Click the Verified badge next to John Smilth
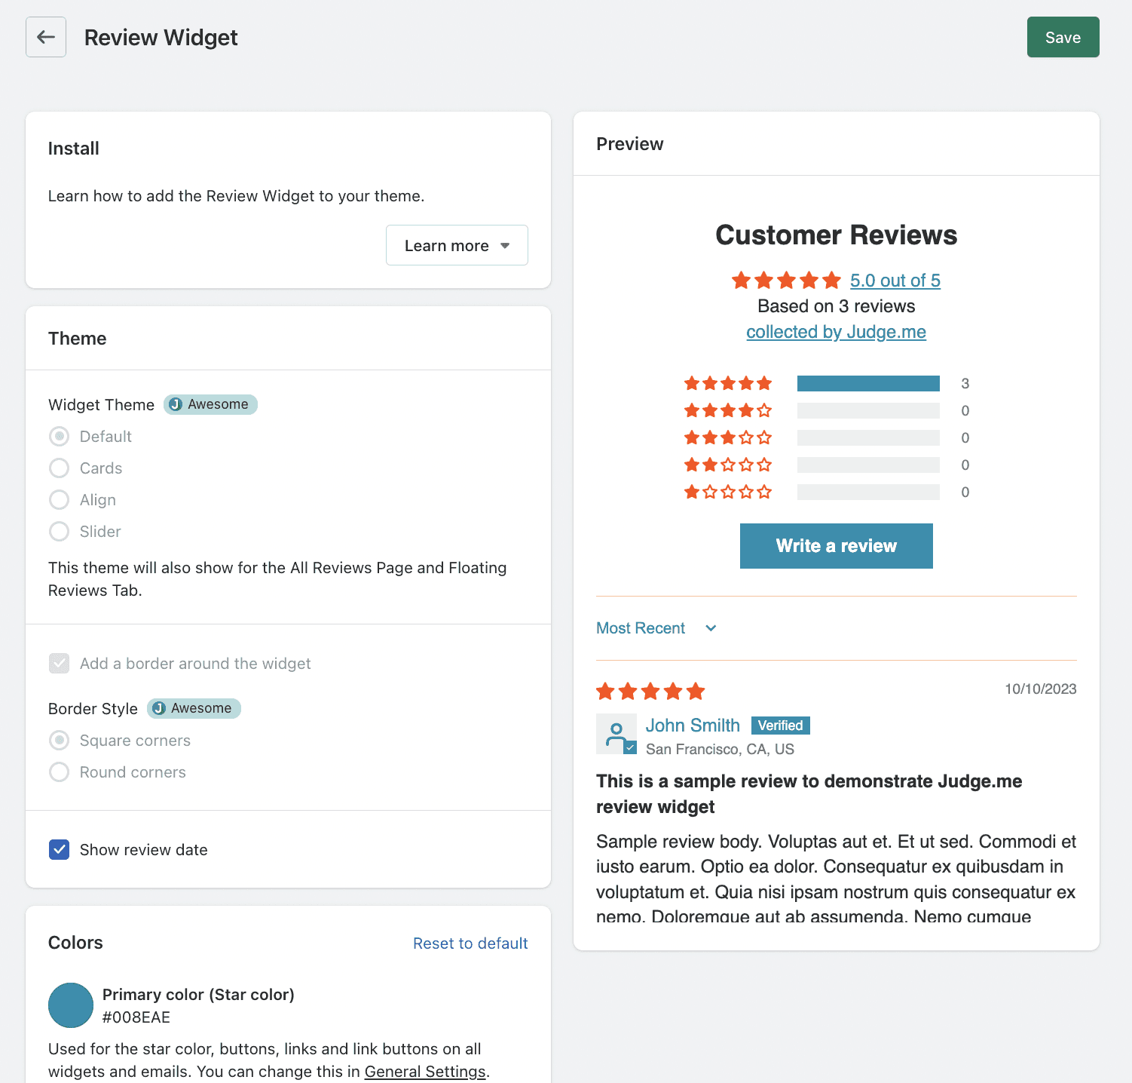Image resolution: width=1132 pixels, height=1083 pixels. [x=780, y=726]
